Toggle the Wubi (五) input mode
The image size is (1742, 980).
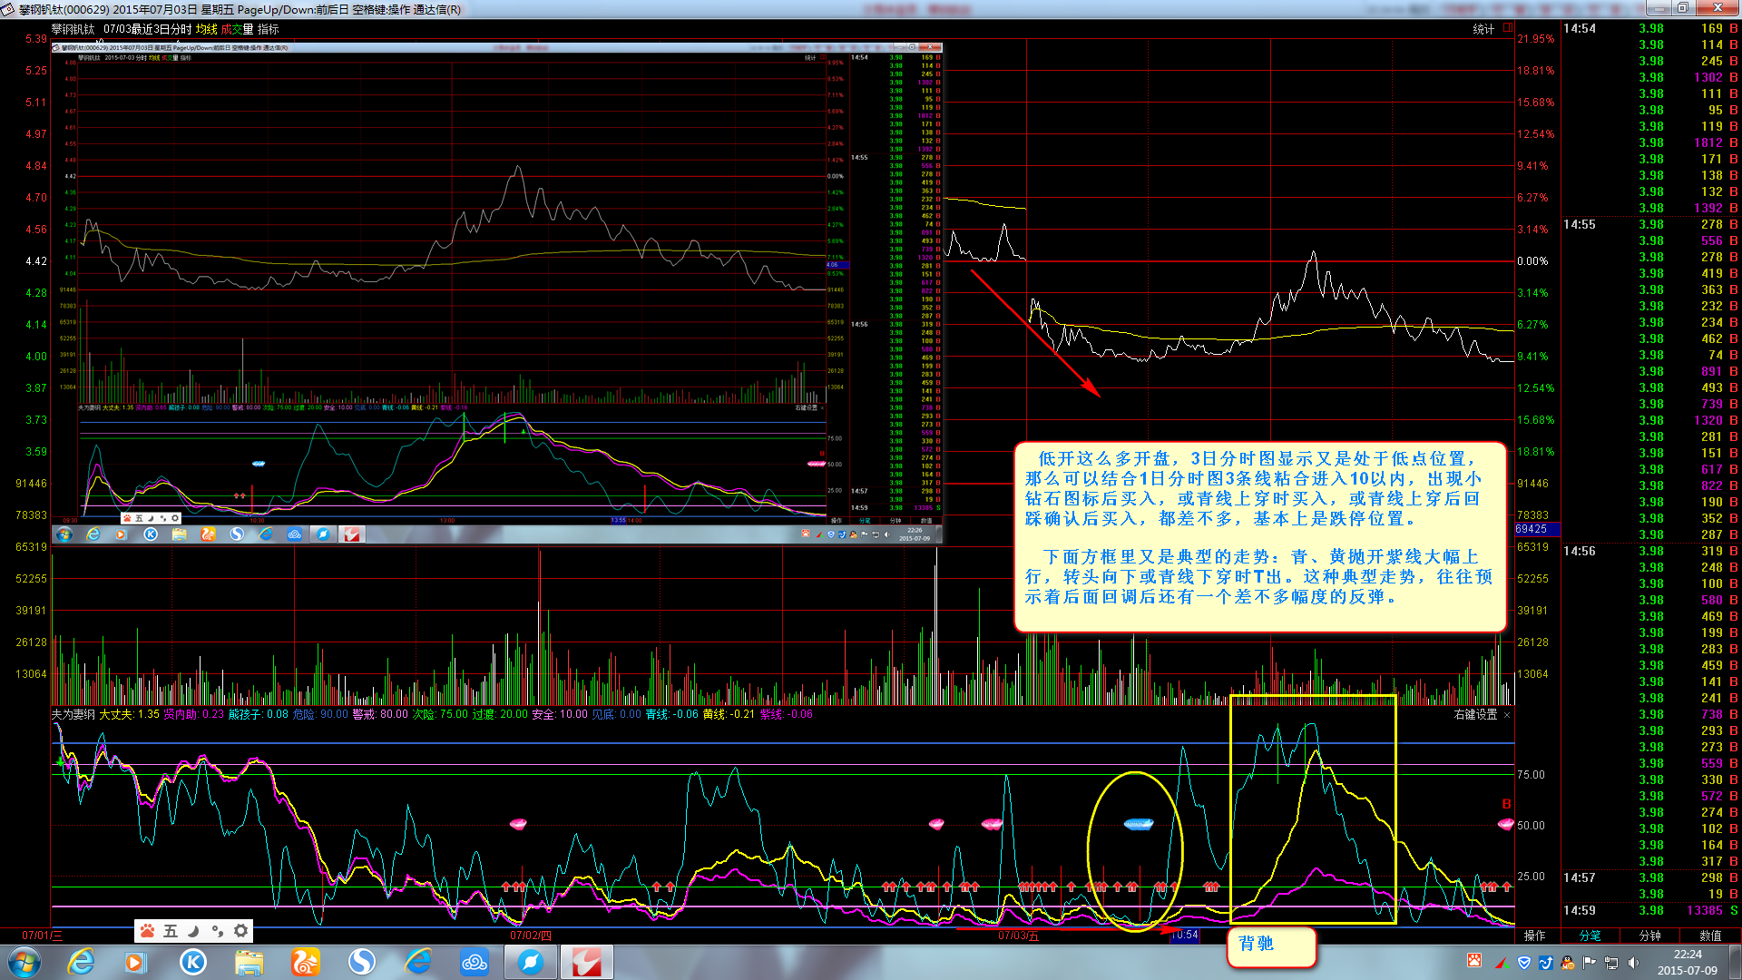tap(171, 931)
